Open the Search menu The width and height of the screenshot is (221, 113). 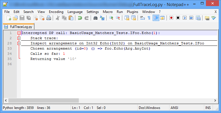[28, 12]
